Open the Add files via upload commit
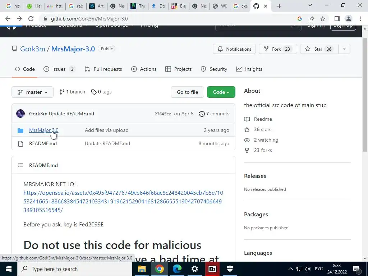This screenshot has width=368, height=276. [x=106, y=130]
